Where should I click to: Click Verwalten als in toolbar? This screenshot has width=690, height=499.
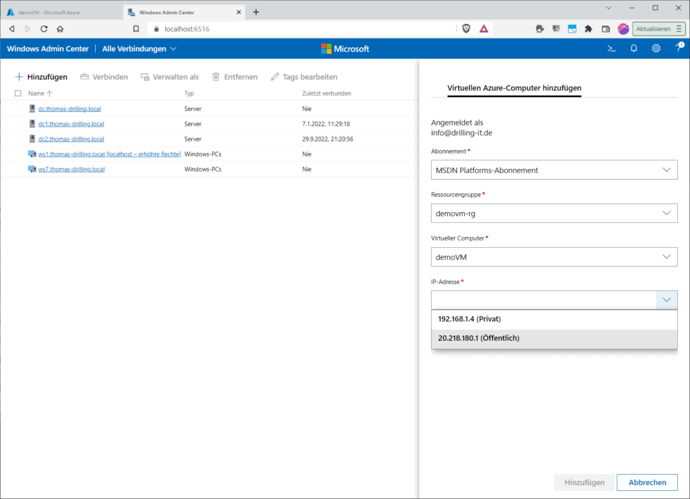170,77
